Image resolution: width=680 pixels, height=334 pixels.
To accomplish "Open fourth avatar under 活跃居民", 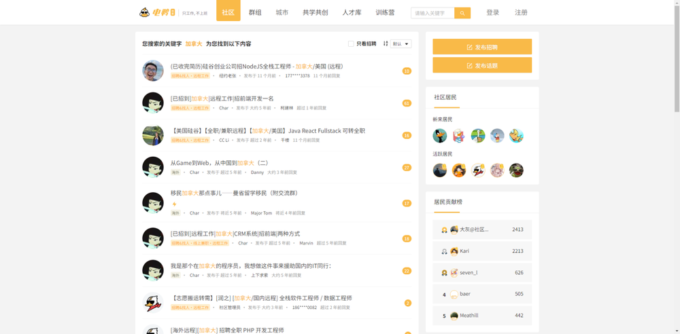I will [x=497, y=170].
